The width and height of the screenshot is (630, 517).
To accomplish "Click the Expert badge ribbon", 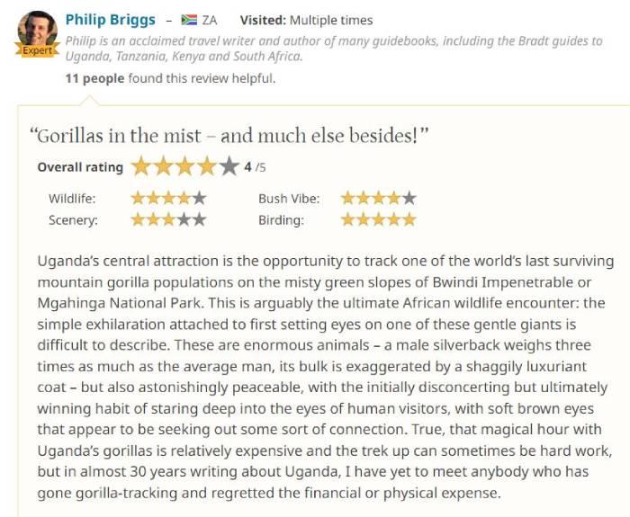I will click(x=38, y=50).
